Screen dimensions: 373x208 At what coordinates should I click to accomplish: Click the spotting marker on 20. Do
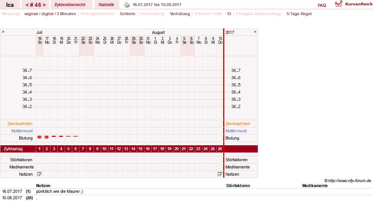click(68, 137)
